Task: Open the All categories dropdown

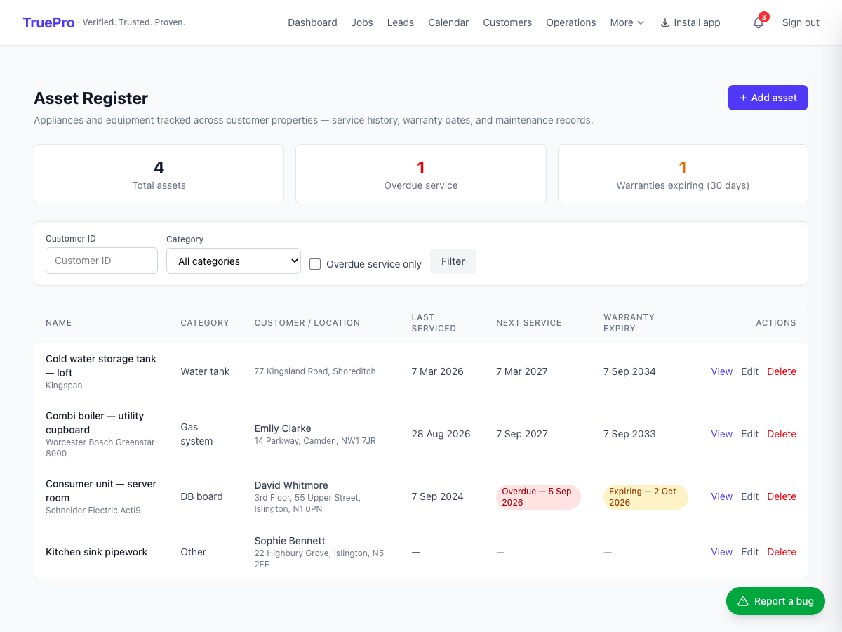Action: click(234, 261)
